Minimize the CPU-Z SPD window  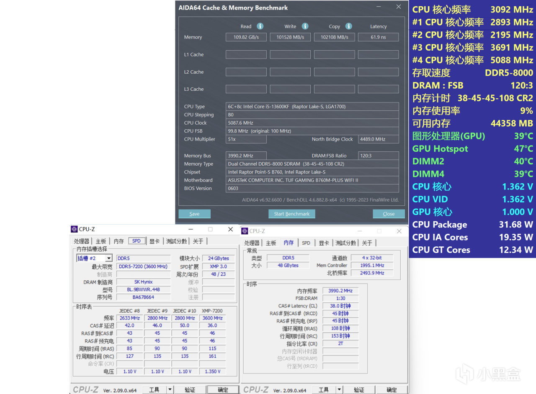191,229
